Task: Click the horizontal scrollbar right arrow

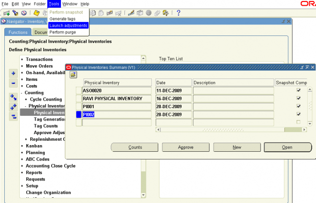Action: point(305,130)
